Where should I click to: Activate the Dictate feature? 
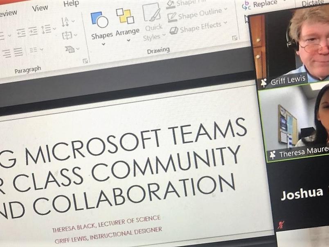pos(313,3)
